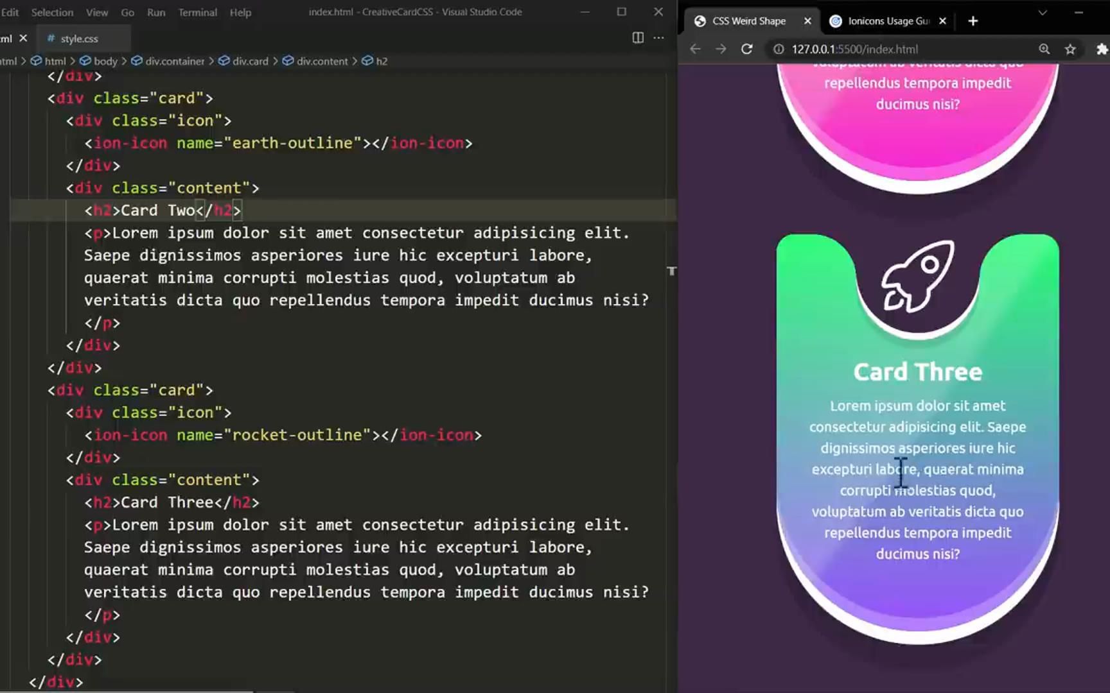Viewport: 1110px width, 693px height.
Task: Open the Edit menu
Action: click(10, 12)
